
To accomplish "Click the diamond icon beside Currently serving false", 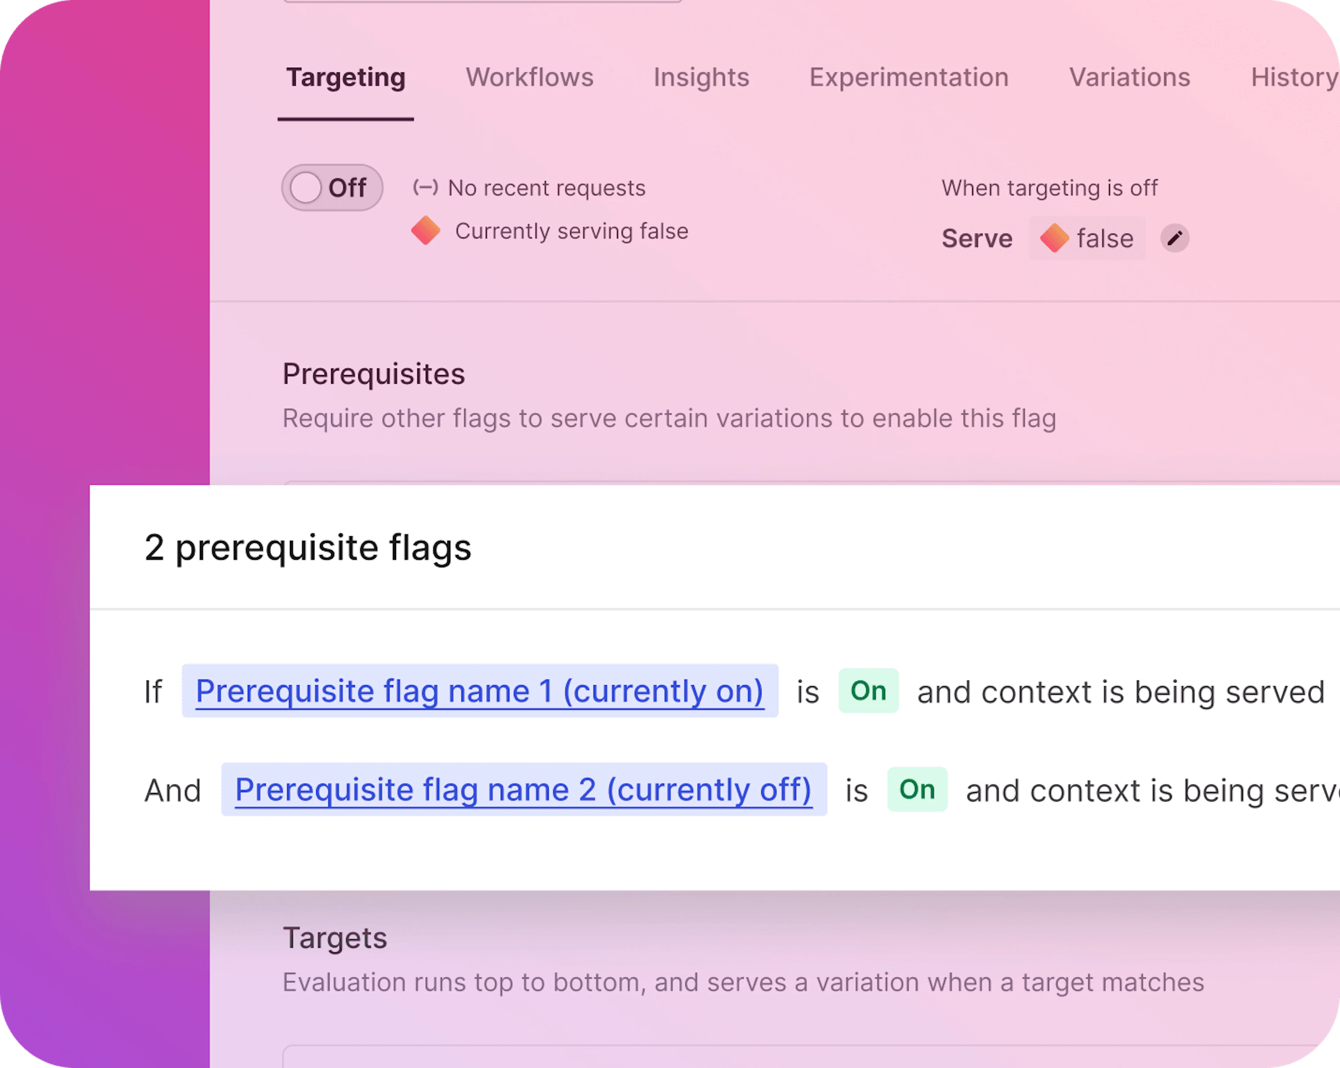I will pos(426,231).
